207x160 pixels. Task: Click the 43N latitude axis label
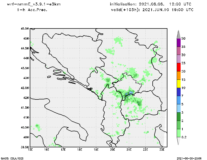tap(26, 78)
